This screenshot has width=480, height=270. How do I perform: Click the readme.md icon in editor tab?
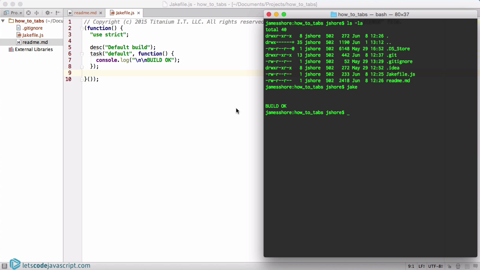pos(70,13)
